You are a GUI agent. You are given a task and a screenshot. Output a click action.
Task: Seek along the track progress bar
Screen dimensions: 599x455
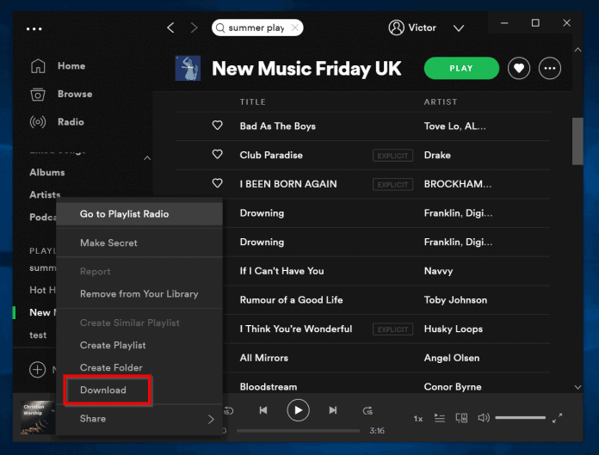(x=299, y=431)
